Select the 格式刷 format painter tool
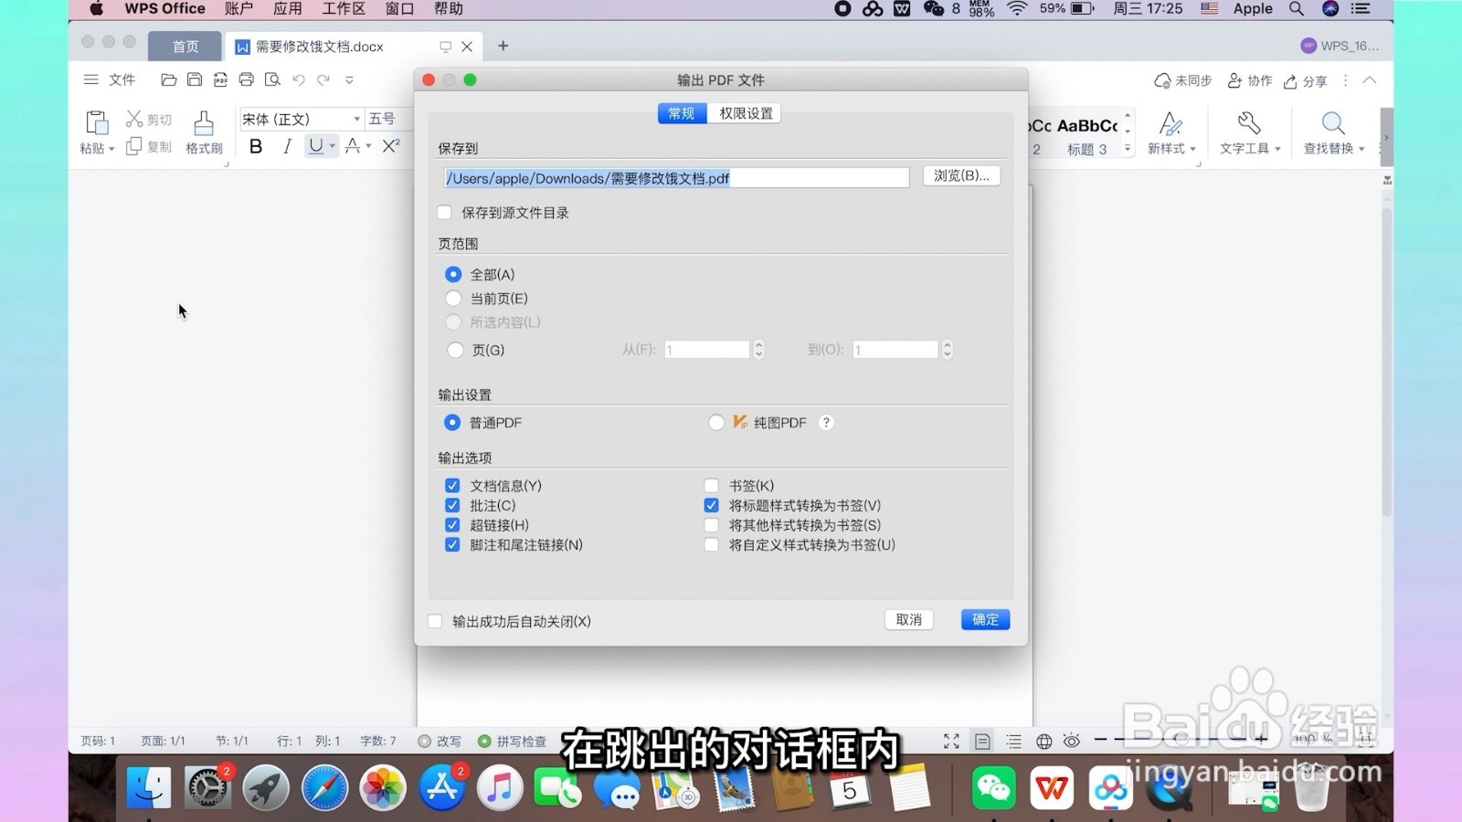 (203, 131)
